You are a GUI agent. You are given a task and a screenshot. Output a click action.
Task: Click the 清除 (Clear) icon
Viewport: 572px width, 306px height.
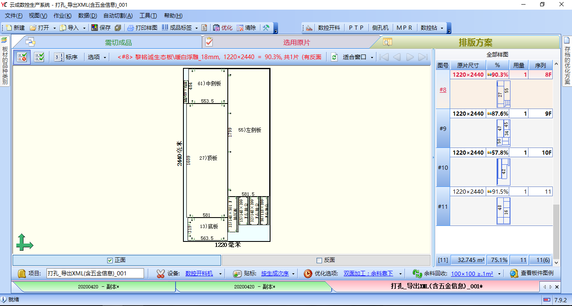(240, 28)
